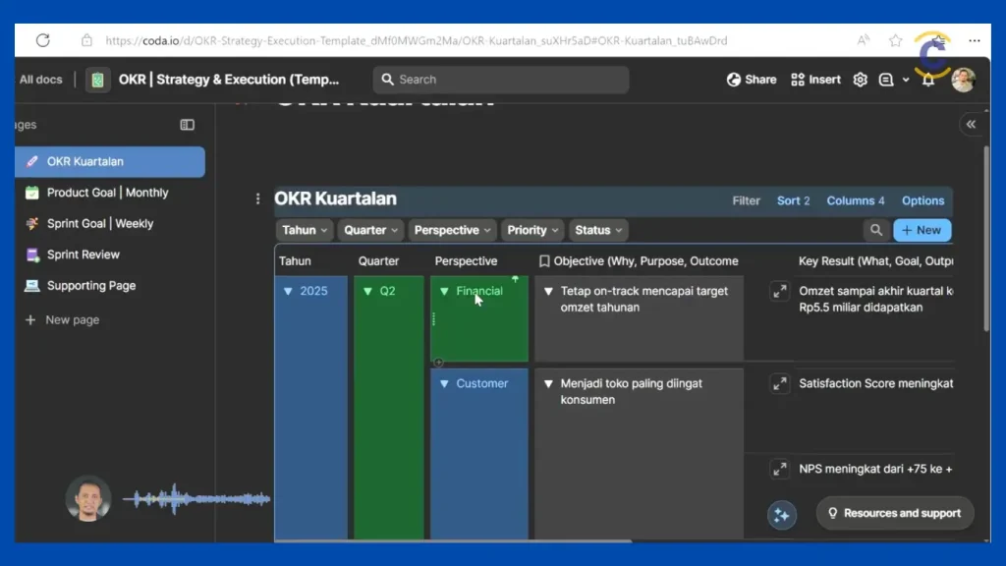This screenshot has height=566, width=1006.
Task: Click the Share button
Action: click(x=752, y=80)
